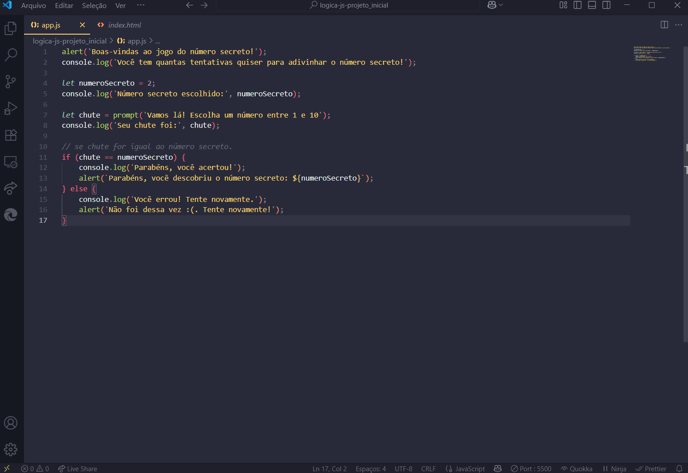Start Live Share from status bar
The width and height of the screenshot is (688, 473).
click(77, 469)
